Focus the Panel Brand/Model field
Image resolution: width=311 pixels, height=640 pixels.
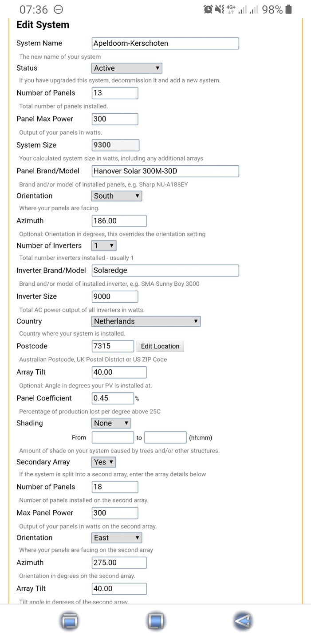click(165, 171)
